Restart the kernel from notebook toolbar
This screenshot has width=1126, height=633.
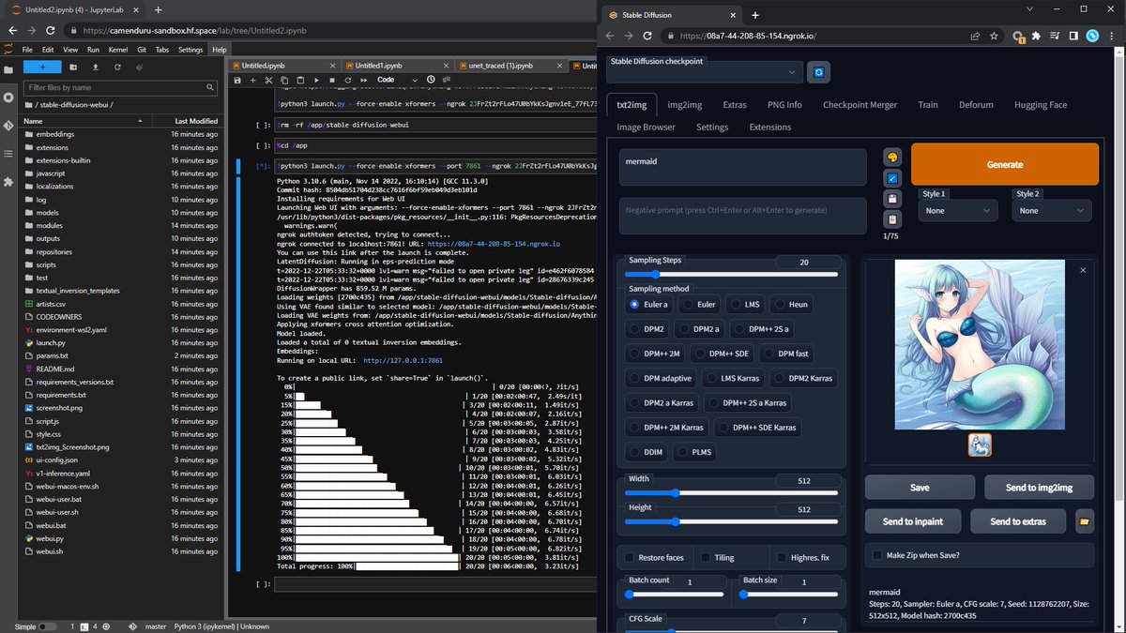pos(348,81)
